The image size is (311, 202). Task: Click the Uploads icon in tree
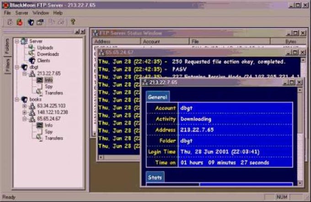pyautogui.click(x=32, y=48)
